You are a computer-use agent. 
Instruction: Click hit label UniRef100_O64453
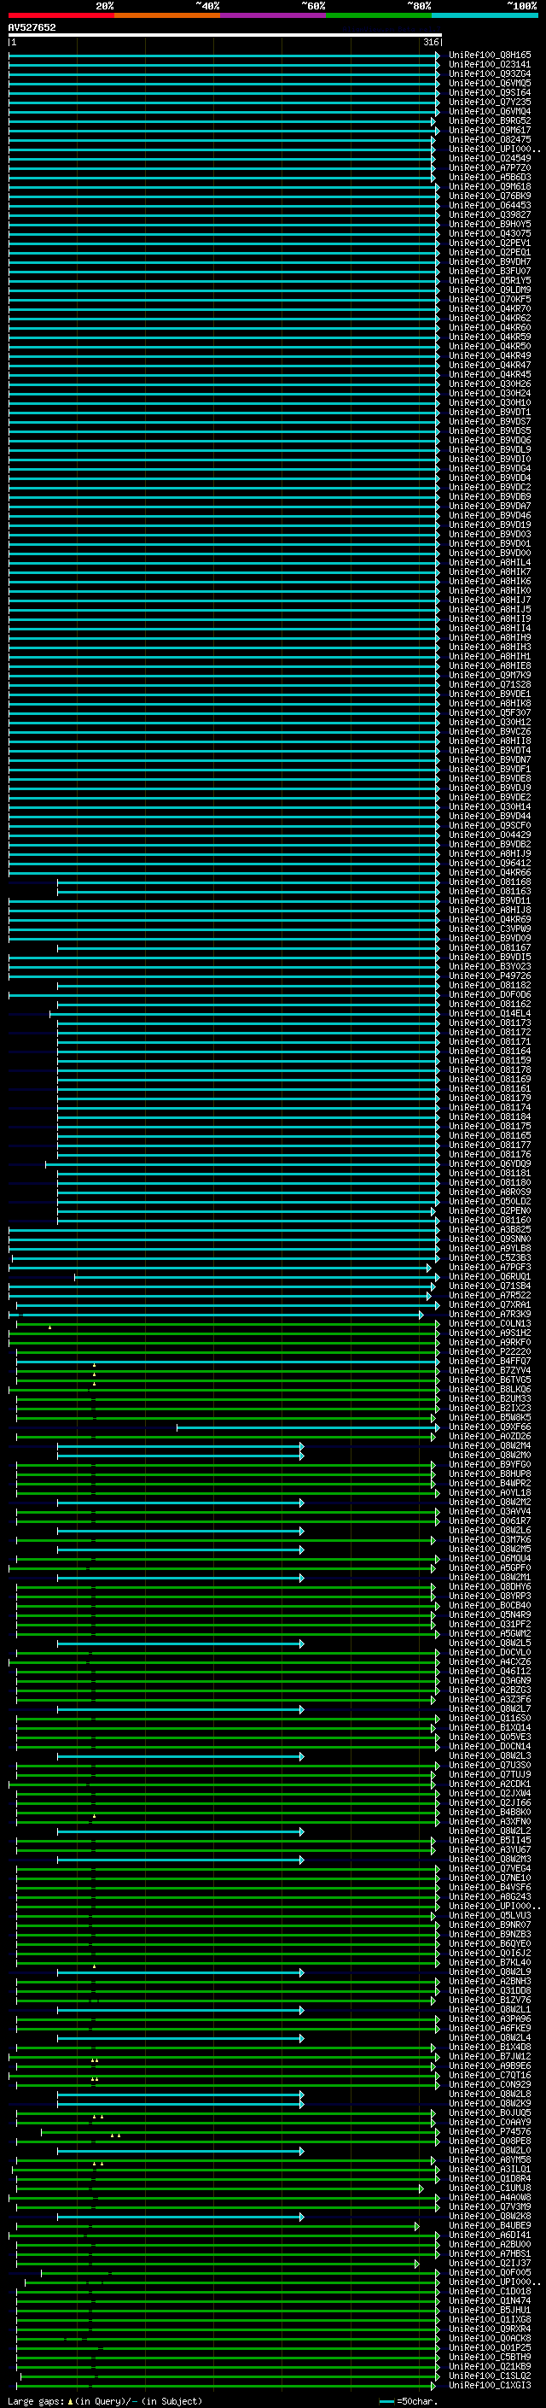(x=490, y=205)
